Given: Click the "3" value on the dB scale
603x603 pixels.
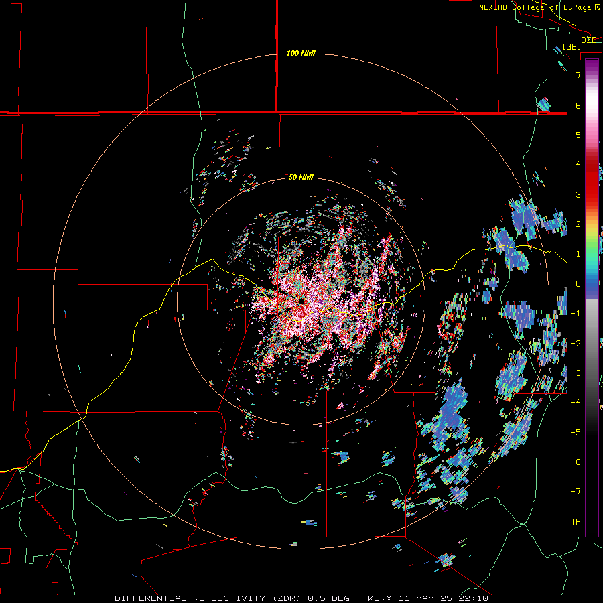Looking at the screenshot, I should point(578,194).
